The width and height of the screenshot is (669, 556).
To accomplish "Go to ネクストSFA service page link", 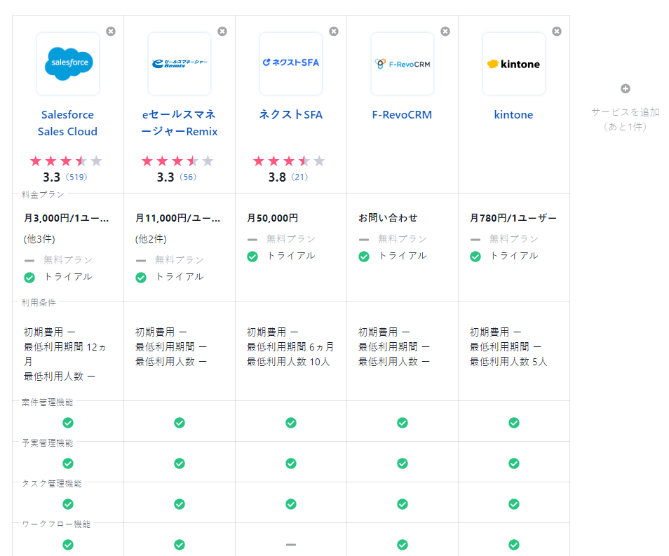I will 290,115.
